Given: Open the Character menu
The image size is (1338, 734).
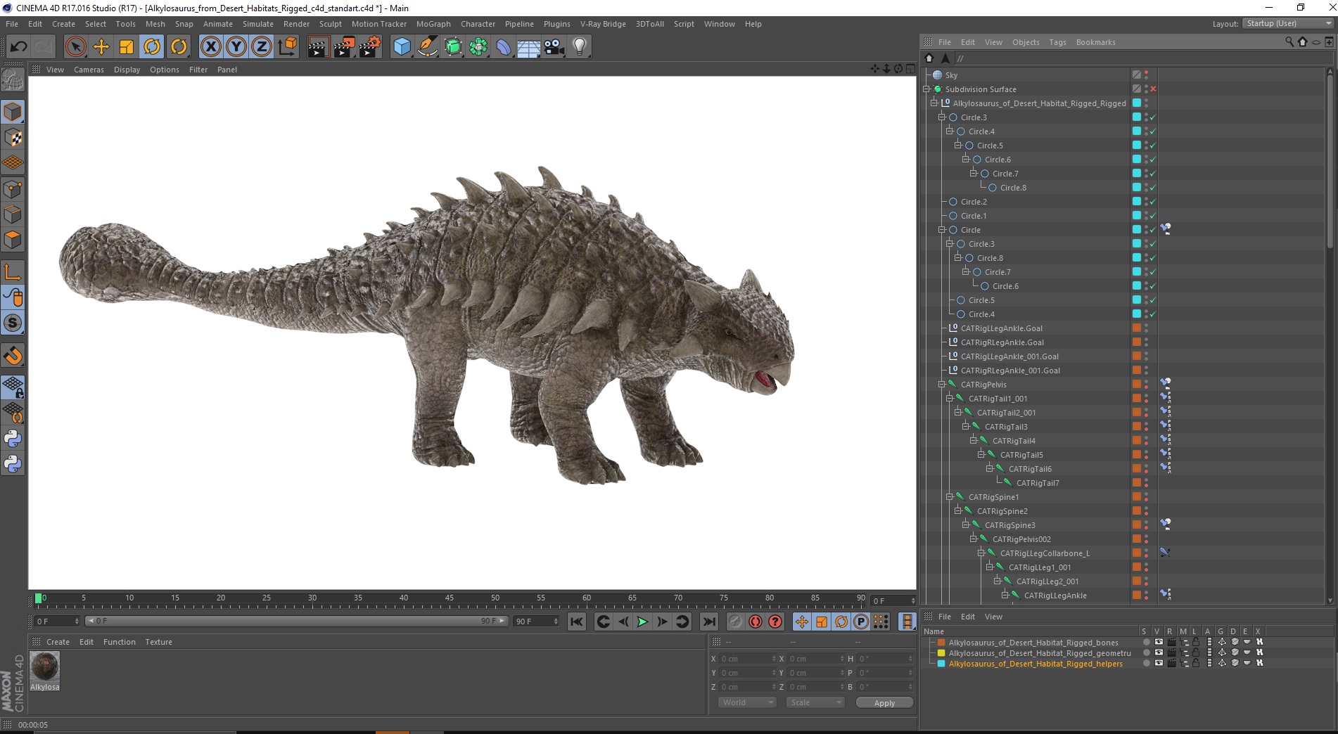Looking at the screenshot, I should pyautogui.click(x=478, y=24).
